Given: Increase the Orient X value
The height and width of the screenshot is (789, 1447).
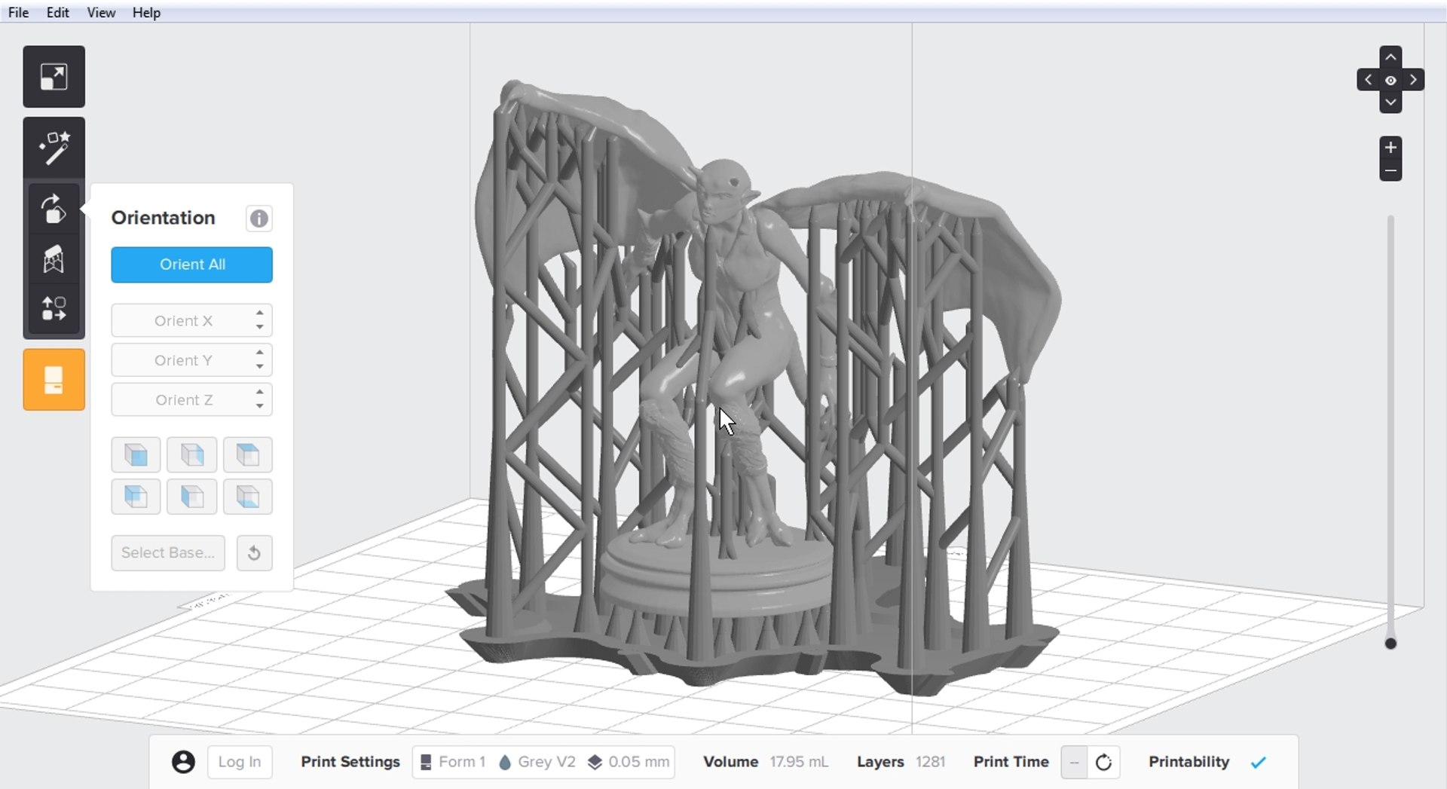Looking at the screenshot, I should click(259, 313).
